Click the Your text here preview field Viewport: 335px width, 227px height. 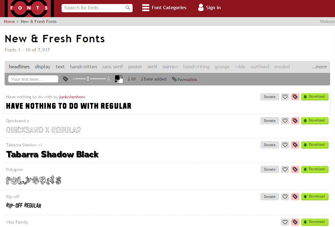pos(33,79)
